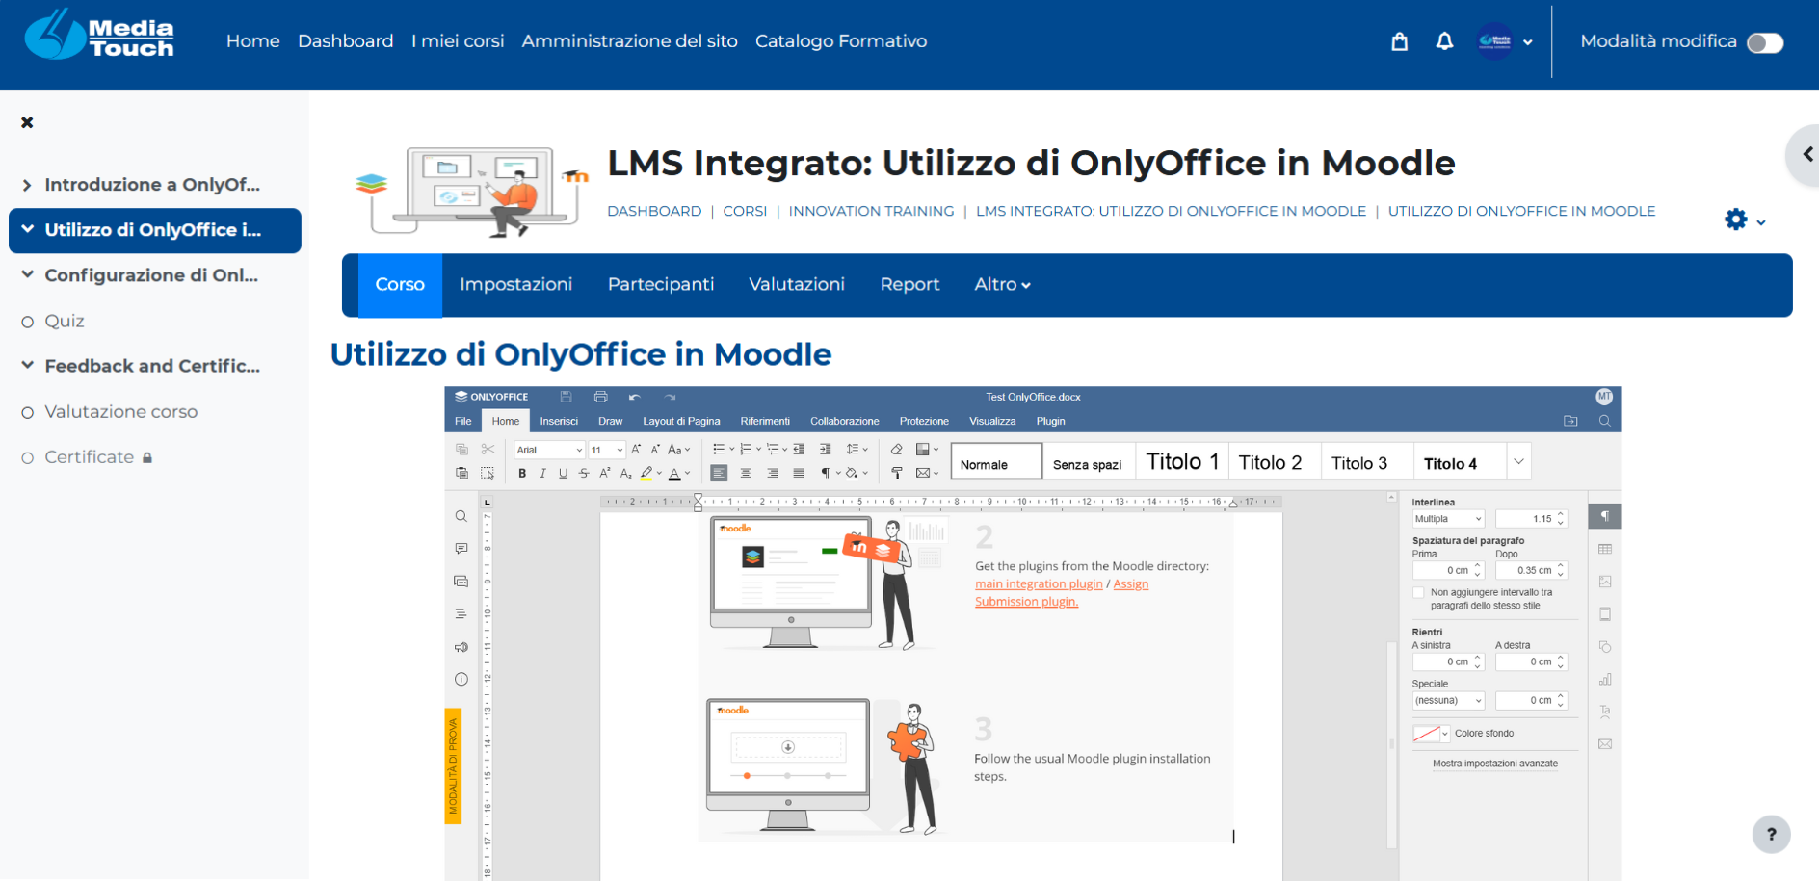
Task: Open the Inserisci ribbon tab
Action: click(559, 421)
